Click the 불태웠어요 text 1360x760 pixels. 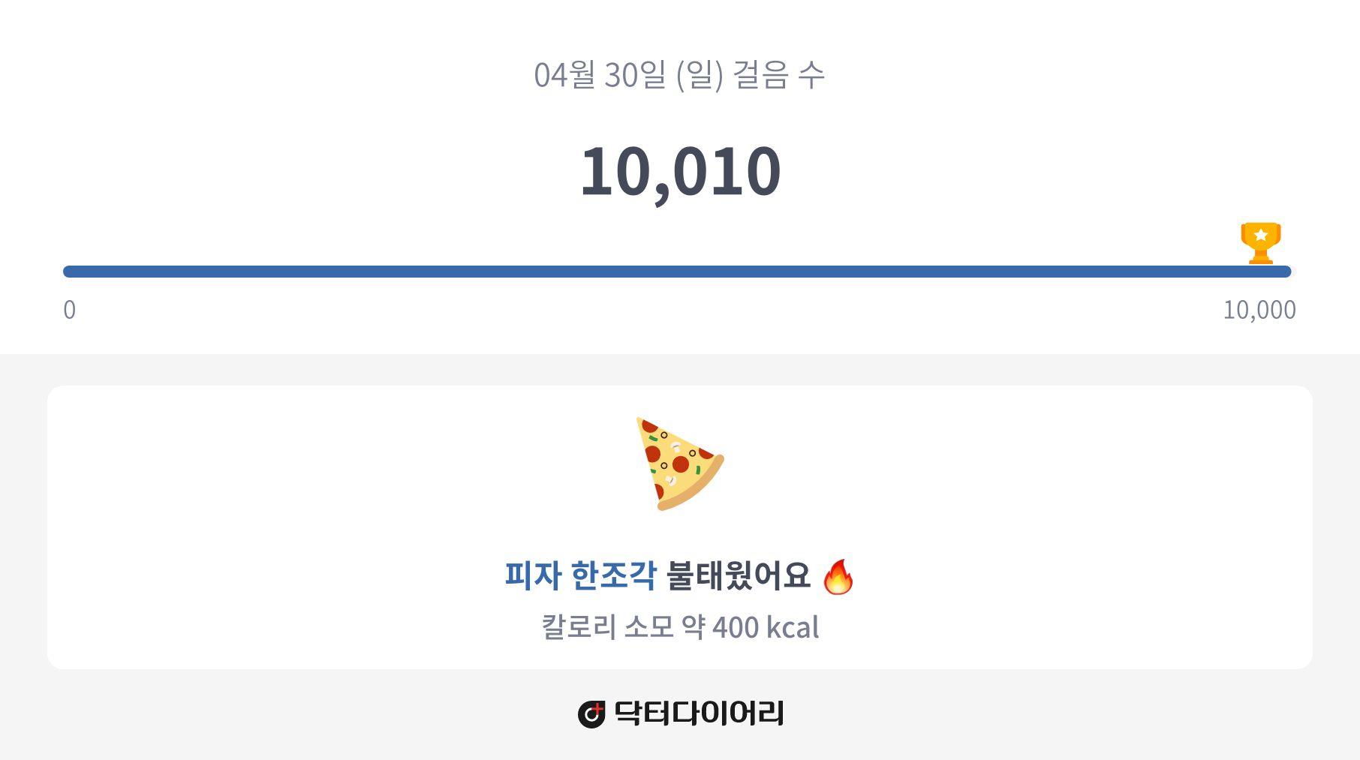coord(739,575)
